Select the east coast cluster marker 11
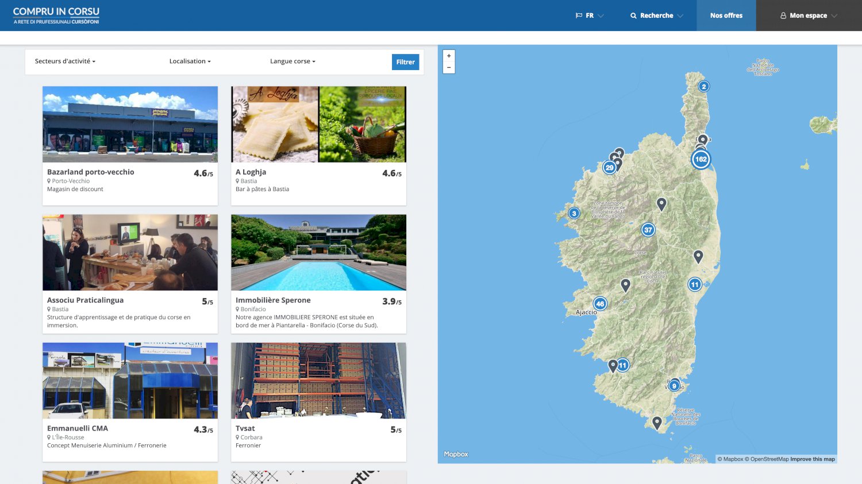 695,284
